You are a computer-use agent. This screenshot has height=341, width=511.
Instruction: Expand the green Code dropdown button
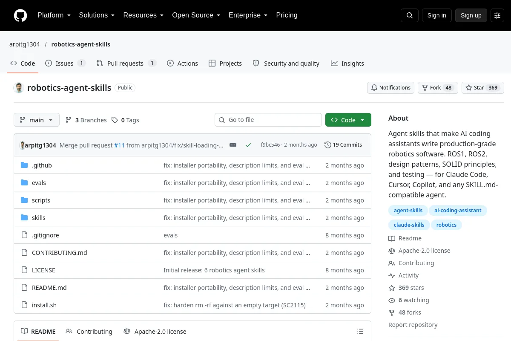click(x=348, y=120)
